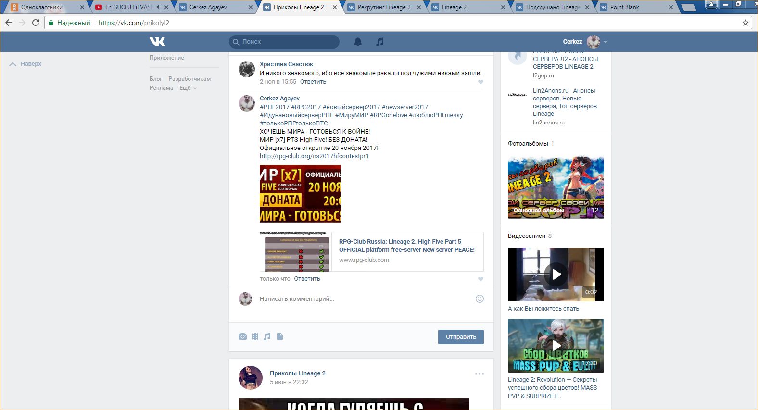Attach an audio track to the comment
The image size is (758, 410).
point(267,336)
